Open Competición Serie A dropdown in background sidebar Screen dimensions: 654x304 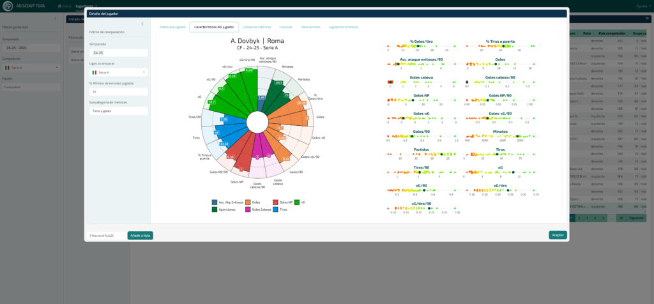[31, 68]
